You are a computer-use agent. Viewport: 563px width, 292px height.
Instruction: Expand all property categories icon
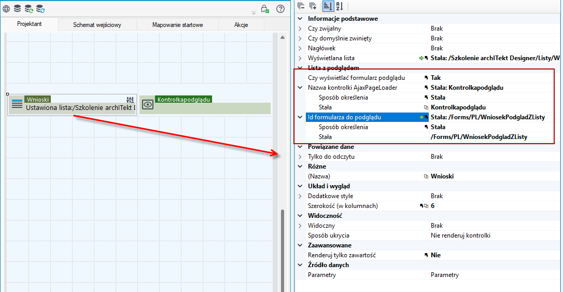313,6
